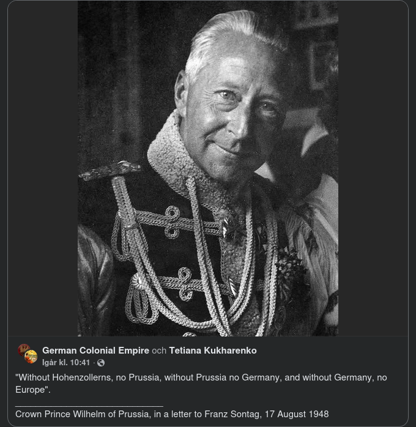The height and width of the screenshot is (427, 416).
Task: Click the "Igår kl. 10:41" timestamp
Action: [66, 363]
